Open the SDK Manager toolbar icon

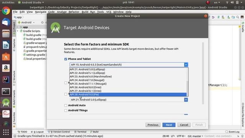pos(229,17)
